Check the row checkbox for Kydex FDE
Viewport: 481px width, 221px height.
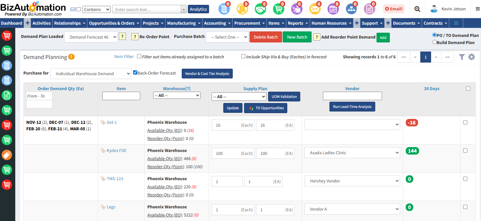pos(465,151)
